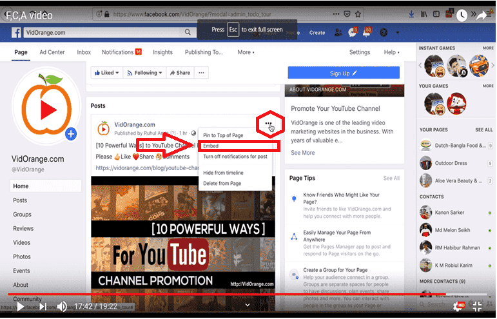Click Create in the Facebook top bar
497x319 pixels.
click(x=317, y=33)
